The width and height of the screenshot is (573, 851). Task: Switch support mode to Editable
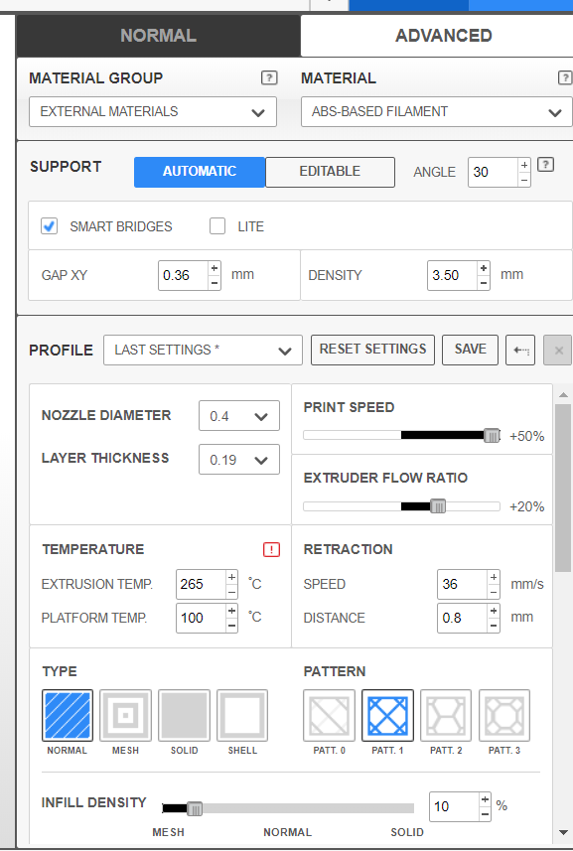coord(330,172)
